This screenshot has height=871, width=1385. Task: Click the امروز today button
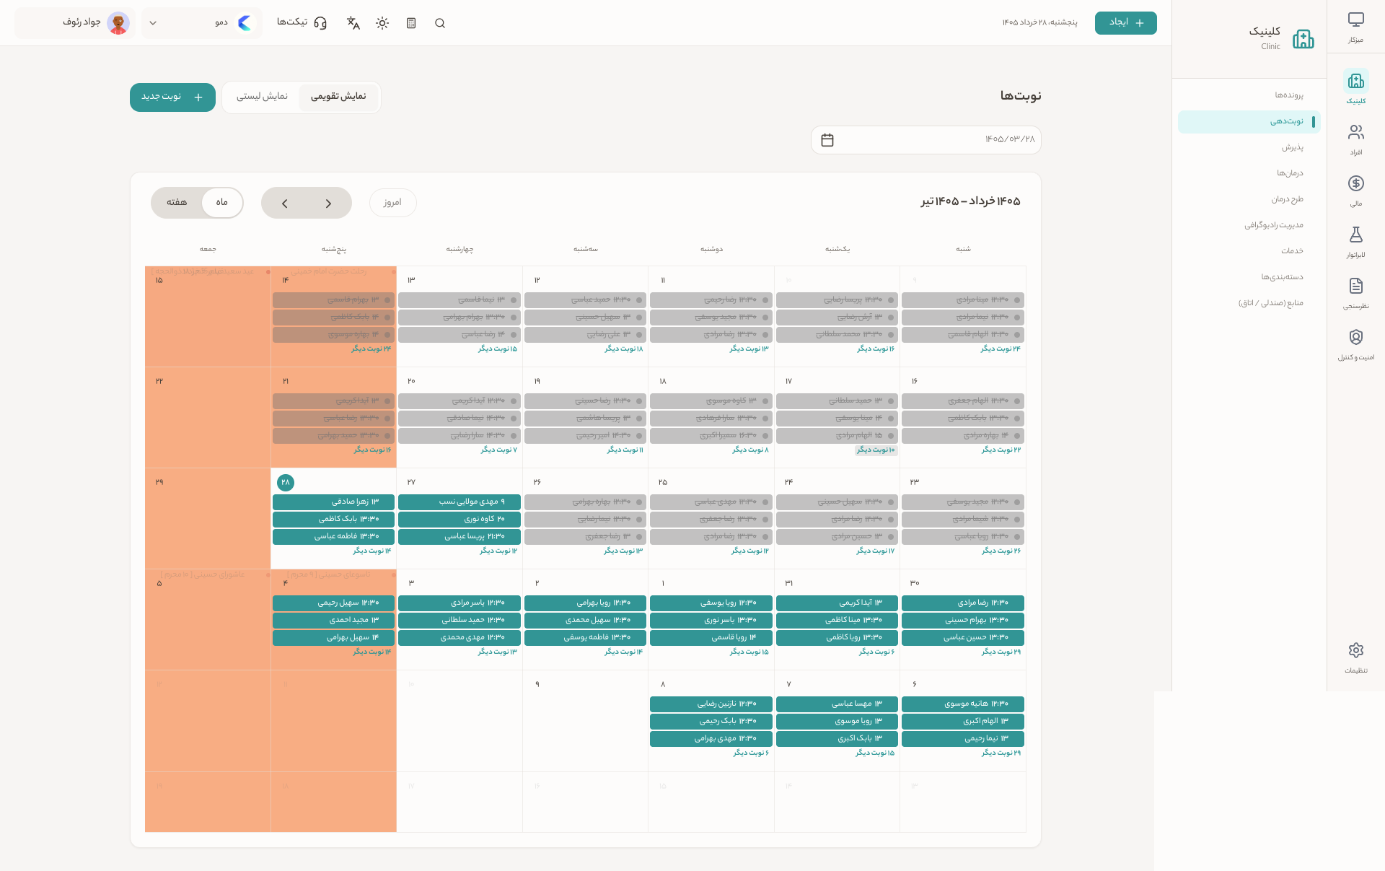[392, 203]
